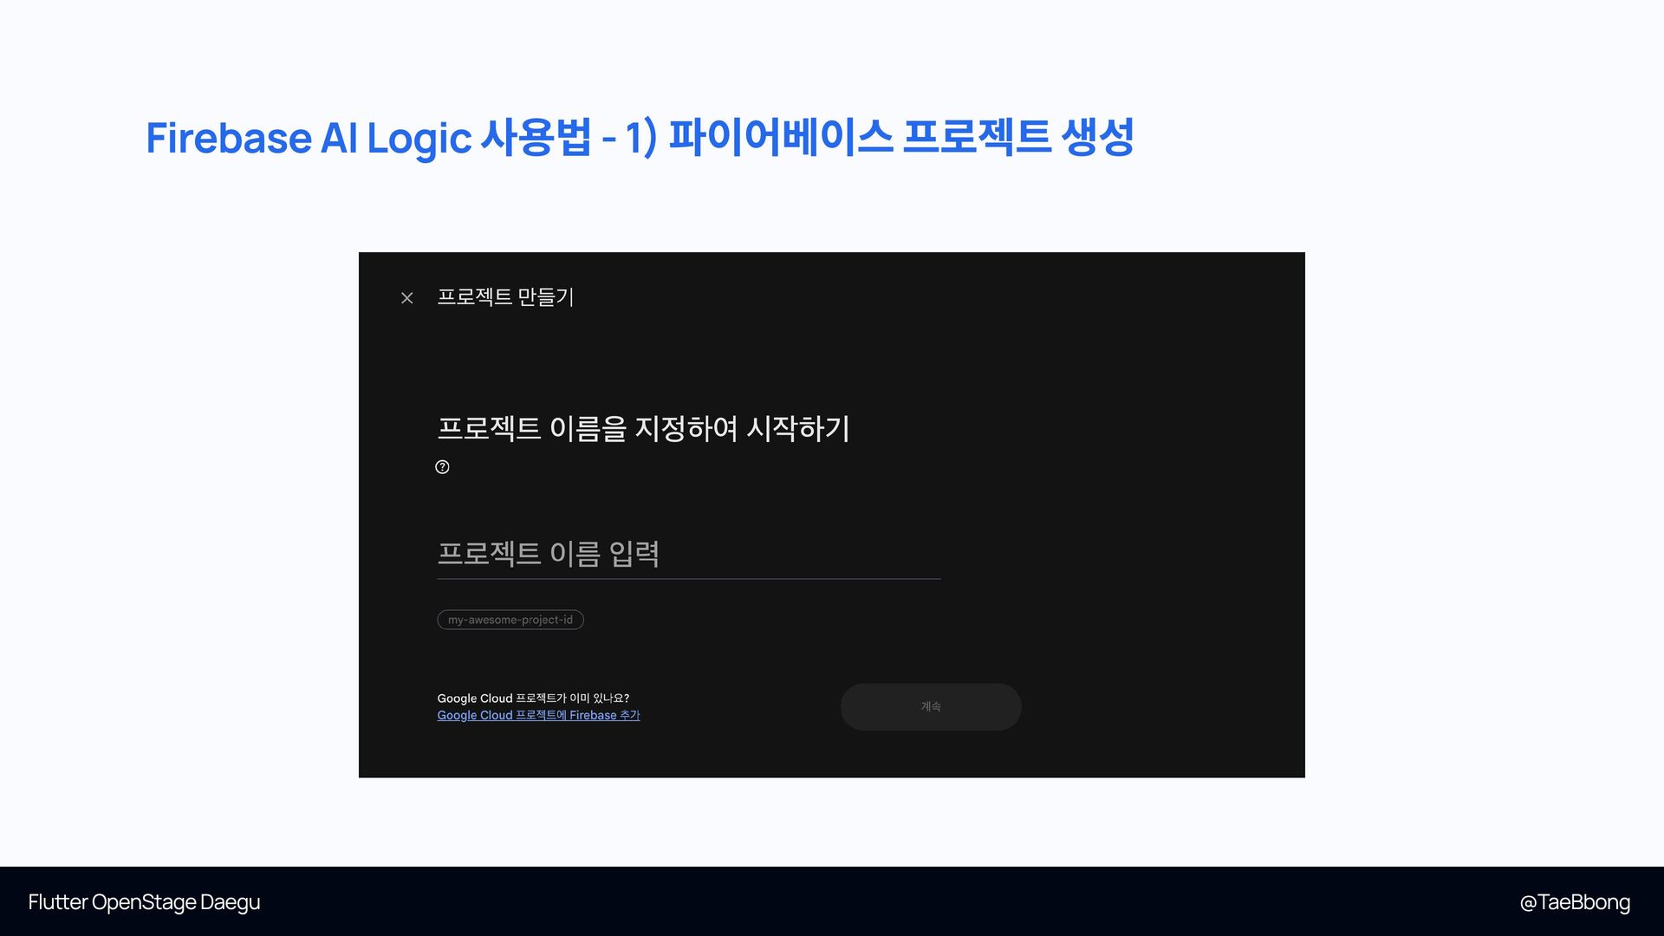Screen dimensions: 1664x936
Task: Click the Flutter OpenStage Daegu footer text
Action: click(x=144, y=902)
